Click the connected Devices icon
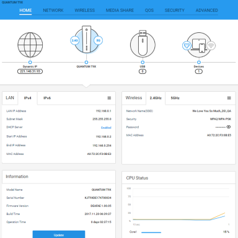 point(199,45)
